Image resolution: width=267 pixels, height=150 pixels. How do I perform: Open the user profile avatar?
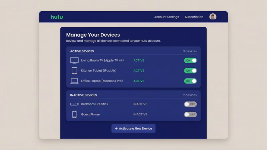coord(213,17)
